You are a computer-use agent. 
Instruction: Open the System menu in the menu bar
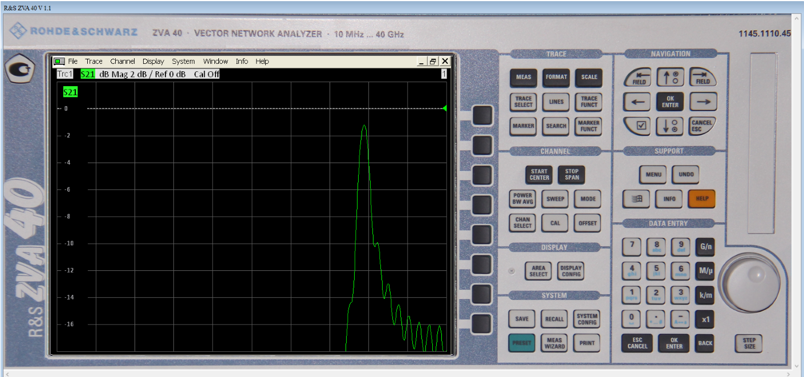183,62
